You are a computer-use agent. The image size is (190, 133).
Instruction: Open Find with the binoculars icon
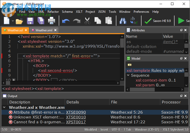point(123,21)
